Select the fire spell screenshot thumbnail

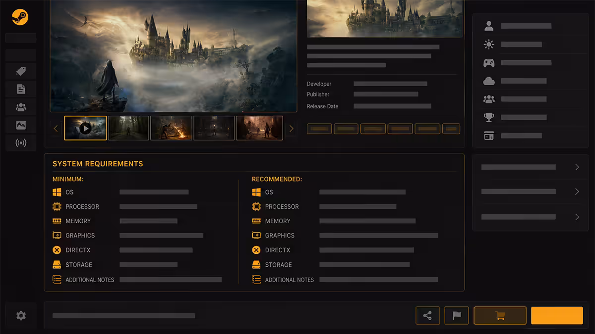pyautogui.click(x=171, y=128)
